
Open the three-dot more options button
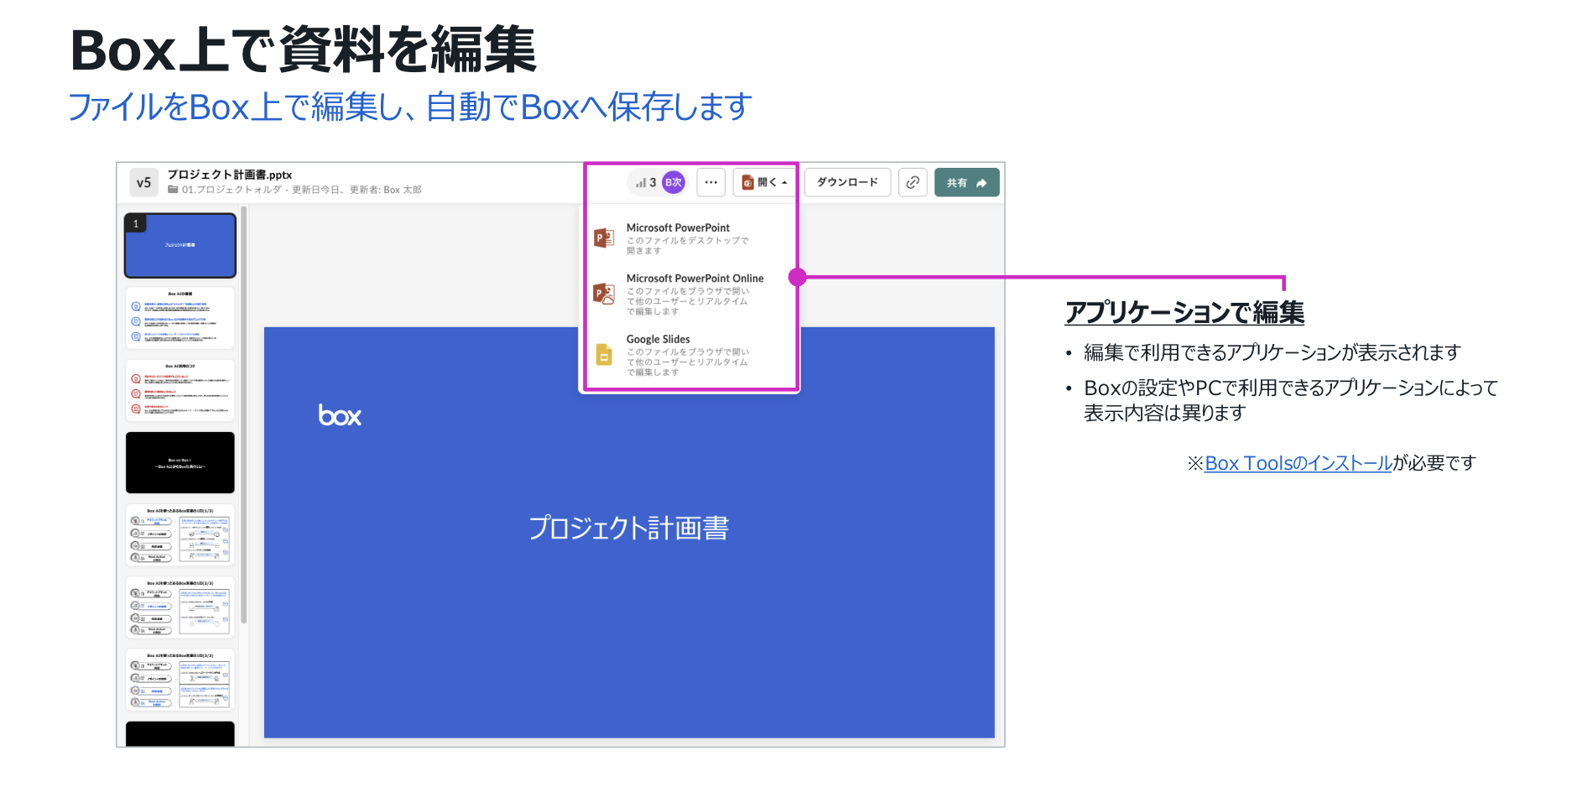pyautogui.click(x=710, y=182)
